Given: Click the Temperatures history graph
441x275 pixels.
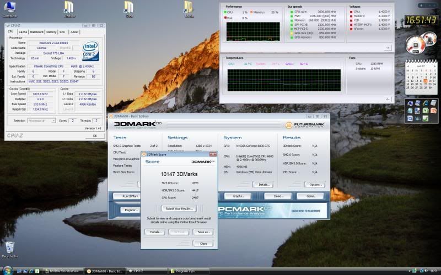Looking at the screenshot, I should coord(284,80).
